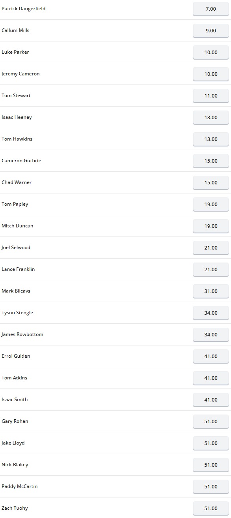Select Patrick Dangerfield's 7.00 odds button

coord(211,9)
